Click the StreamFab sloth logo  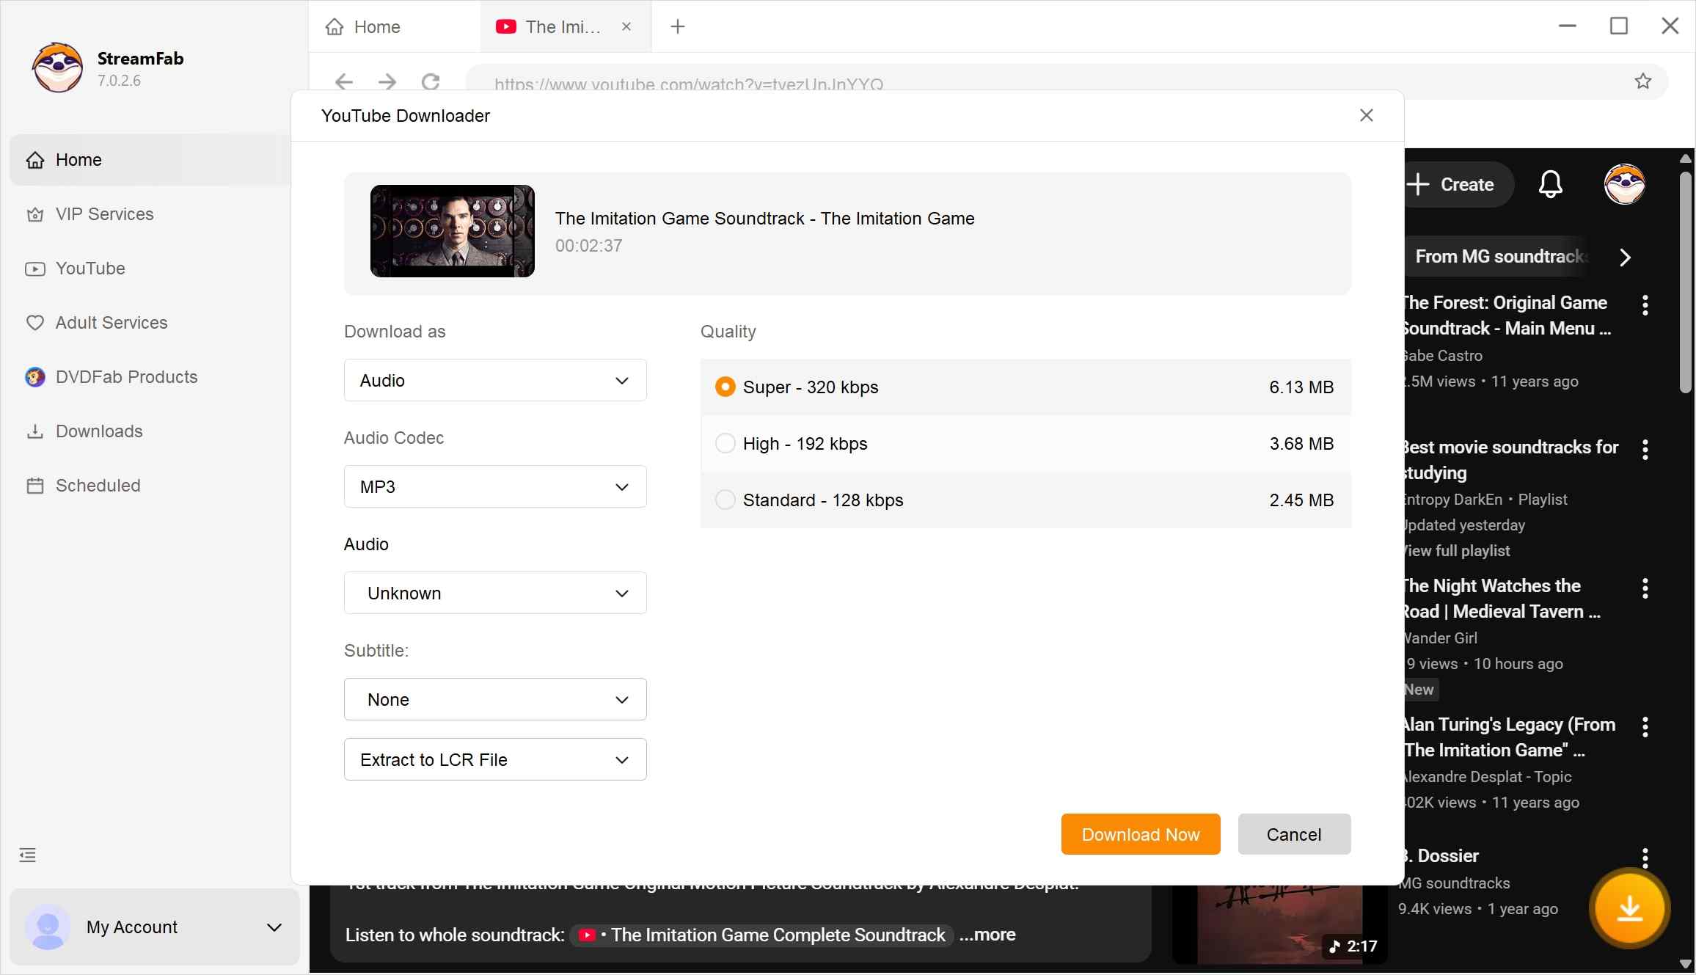[x=57, y=67]
